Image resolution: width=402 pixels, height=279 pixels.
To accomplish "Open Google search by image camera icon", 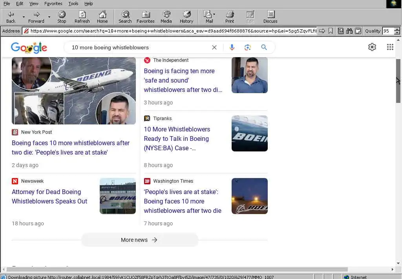I will 248,47.
